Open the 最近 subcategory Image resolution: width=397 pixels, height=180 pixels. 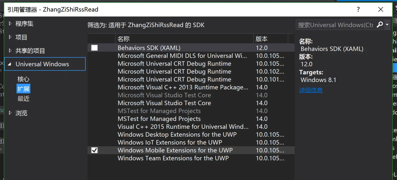click(23, 98)
